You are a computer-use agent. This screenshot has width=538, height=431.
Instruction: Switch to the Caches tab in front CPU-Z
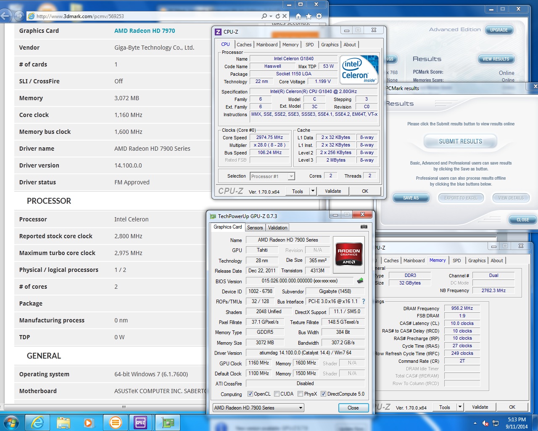tap(244, 45)
